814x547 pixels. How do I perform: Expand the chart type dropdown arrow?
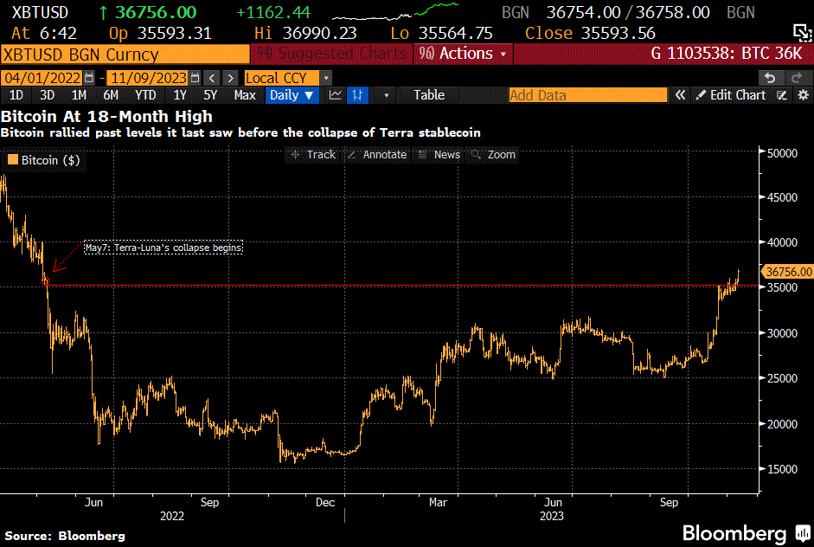pyautogui.click(x=386, y=95)
